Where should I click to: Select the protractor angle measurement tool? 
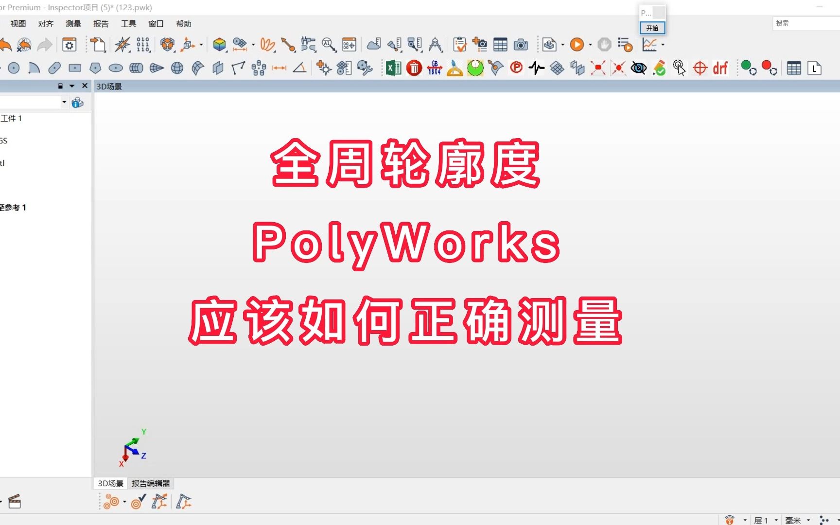point(454,68)
